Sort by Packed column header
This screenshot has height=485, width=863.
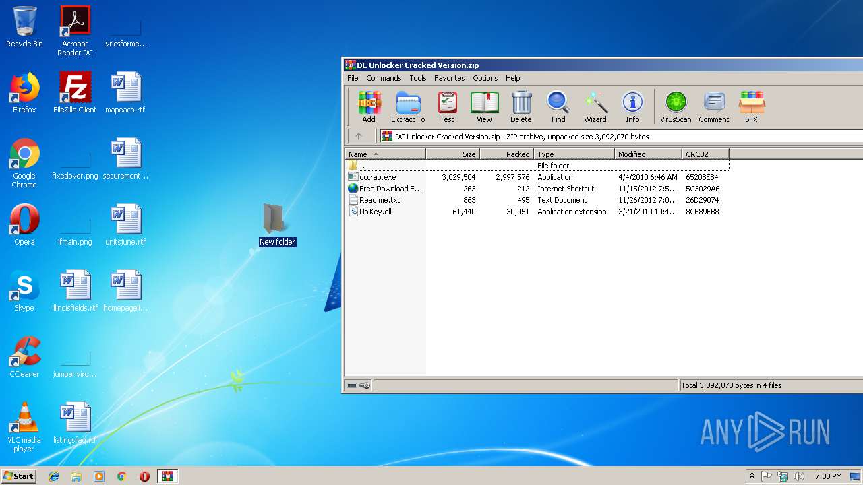coord(506,154)
